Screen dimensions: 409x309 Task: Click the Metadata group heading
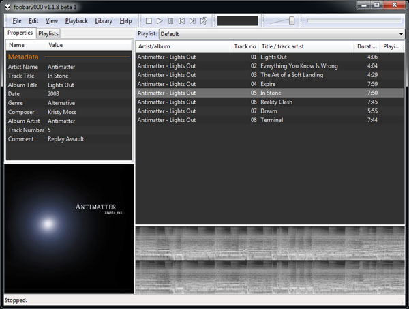pyautogui.click(x=23, y=57)
